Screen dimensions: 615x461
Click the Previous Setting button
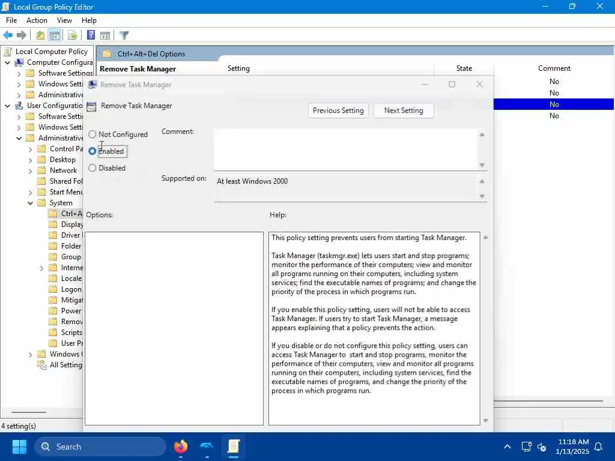click(338, 110)
